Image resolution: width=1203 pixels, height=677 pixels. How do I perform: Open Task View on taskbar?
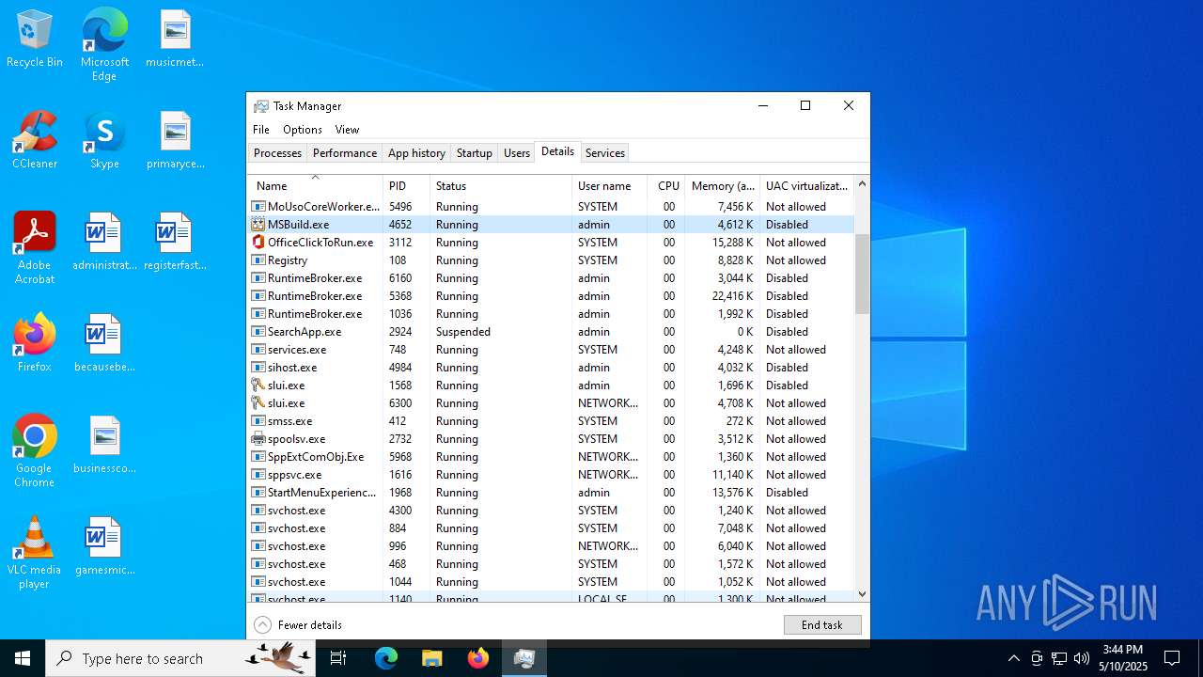pos(338,658)
